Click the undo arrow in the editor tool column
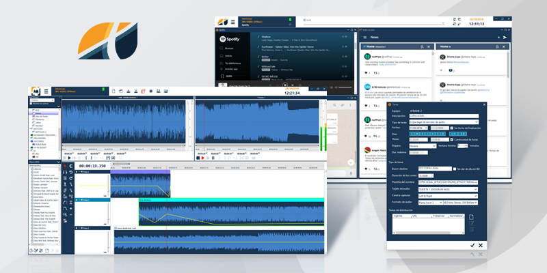 click(71, 172)
